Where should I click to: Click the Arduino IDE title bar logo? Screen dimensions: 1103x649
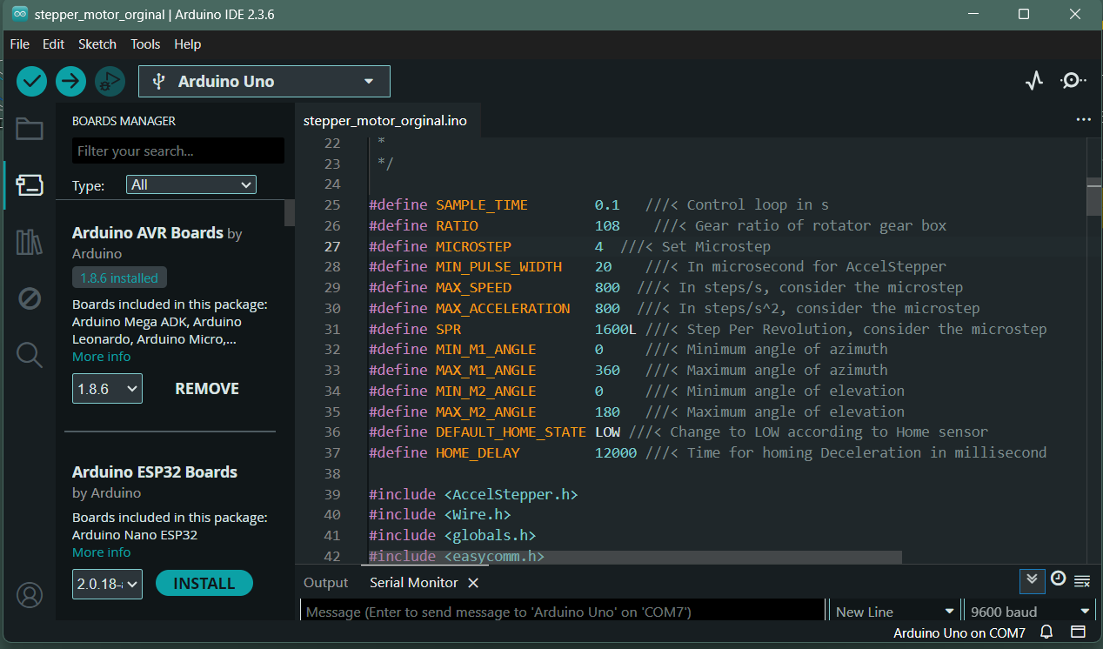coord(19,14)
